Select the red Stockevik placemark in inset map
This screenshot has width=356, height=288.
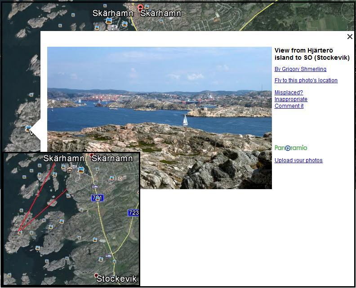(x=96, y=275)
